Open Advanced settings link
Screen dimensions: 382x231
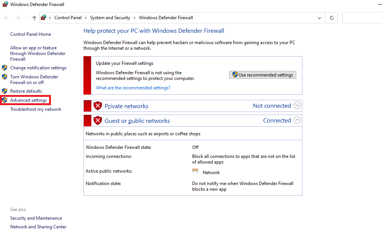click(29, 100)
